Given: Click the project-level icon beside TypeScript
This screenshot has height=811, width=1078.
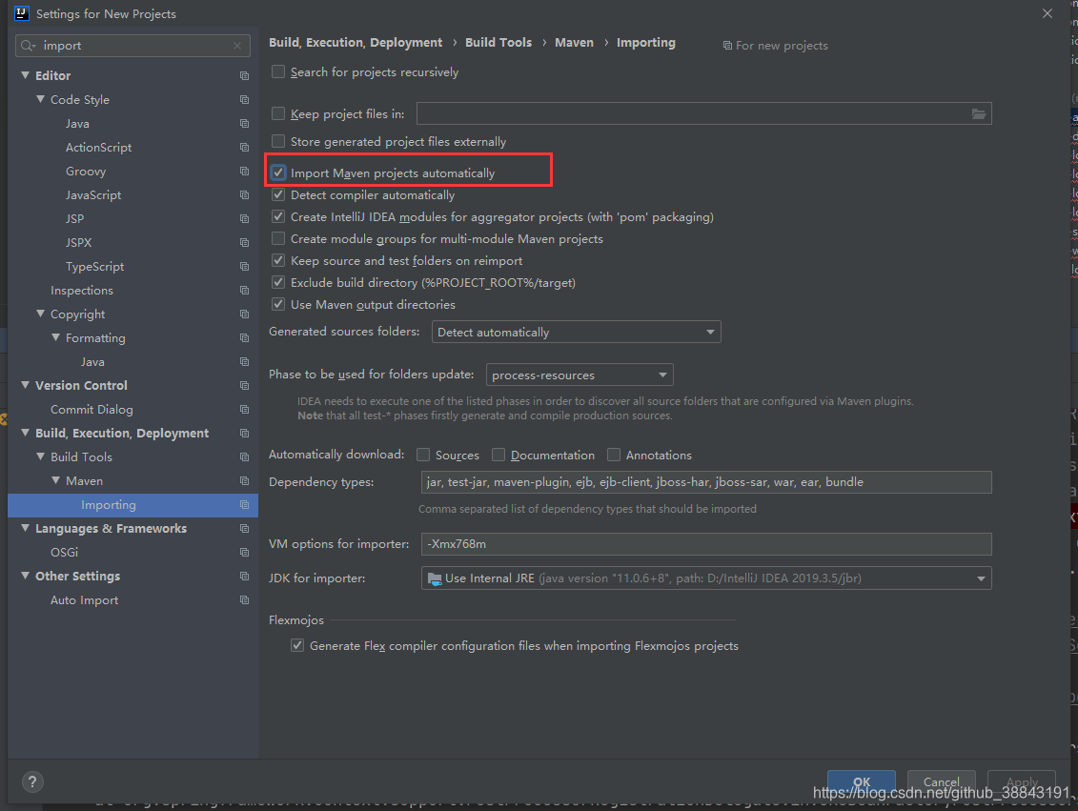Looking at the screenshot, I should [244, 267].
